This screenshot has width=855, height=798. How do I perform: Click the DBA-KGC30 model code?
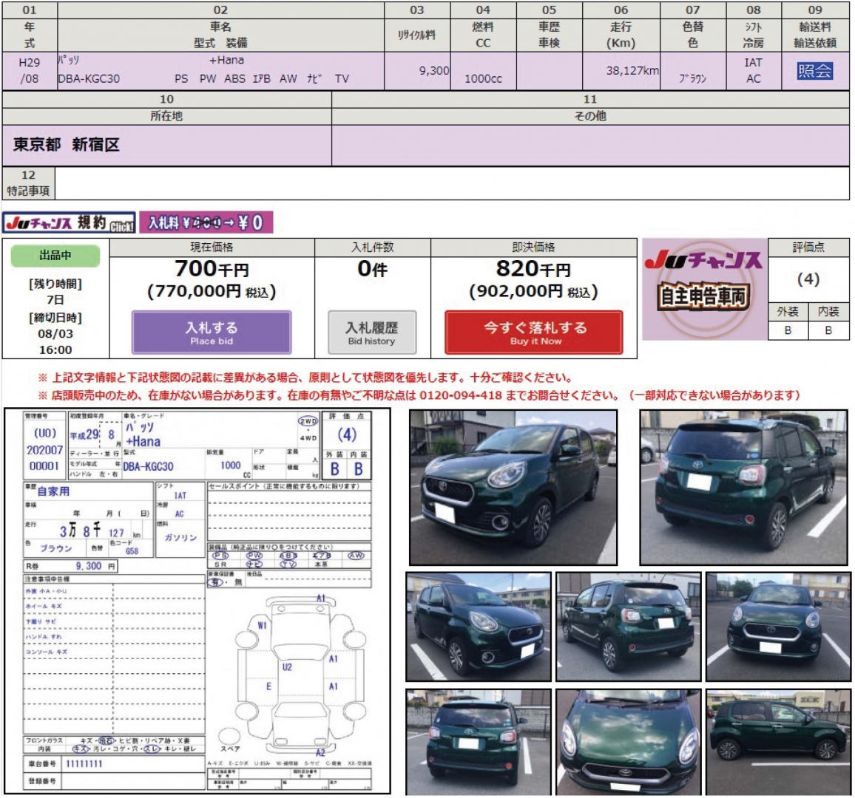[89, 78]
